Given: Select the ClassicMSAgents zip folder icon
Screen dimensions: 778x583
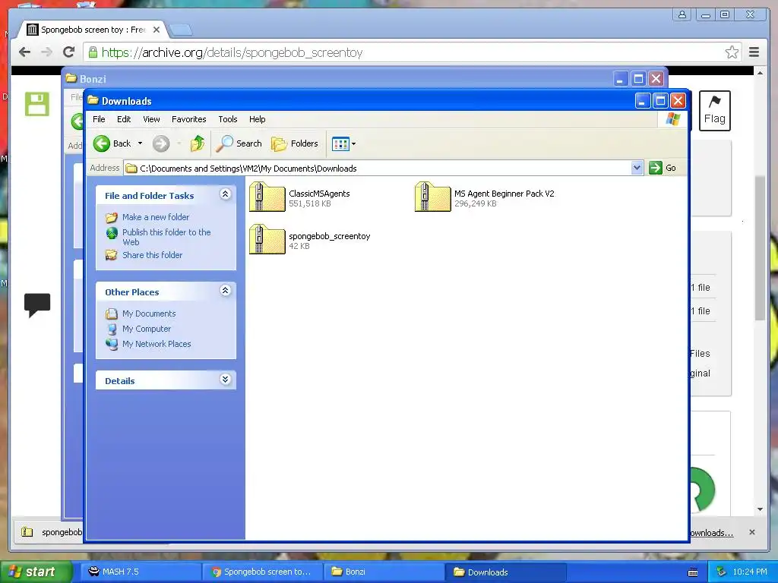Looking at the screenshot, I should pos(267,197).
